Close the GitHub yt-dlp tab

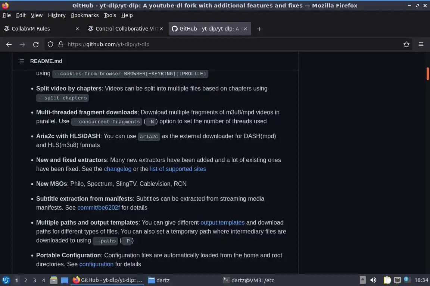click(x=245, y=29)
